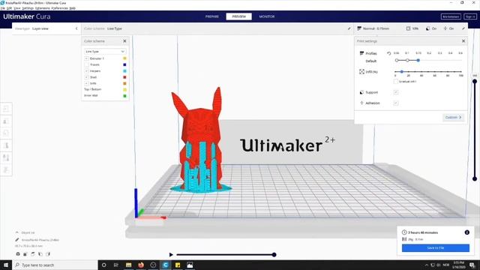Viewport: 480px width, 270px height.
Task: Switch to the PREPARE stage tab
Action: [x=211, y=16]
